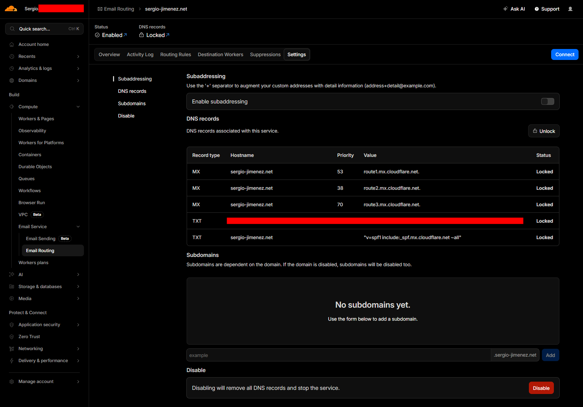This screenshot has height=407, width=583.
Task: Open Enabled status external link arrow
Action: 125,35
